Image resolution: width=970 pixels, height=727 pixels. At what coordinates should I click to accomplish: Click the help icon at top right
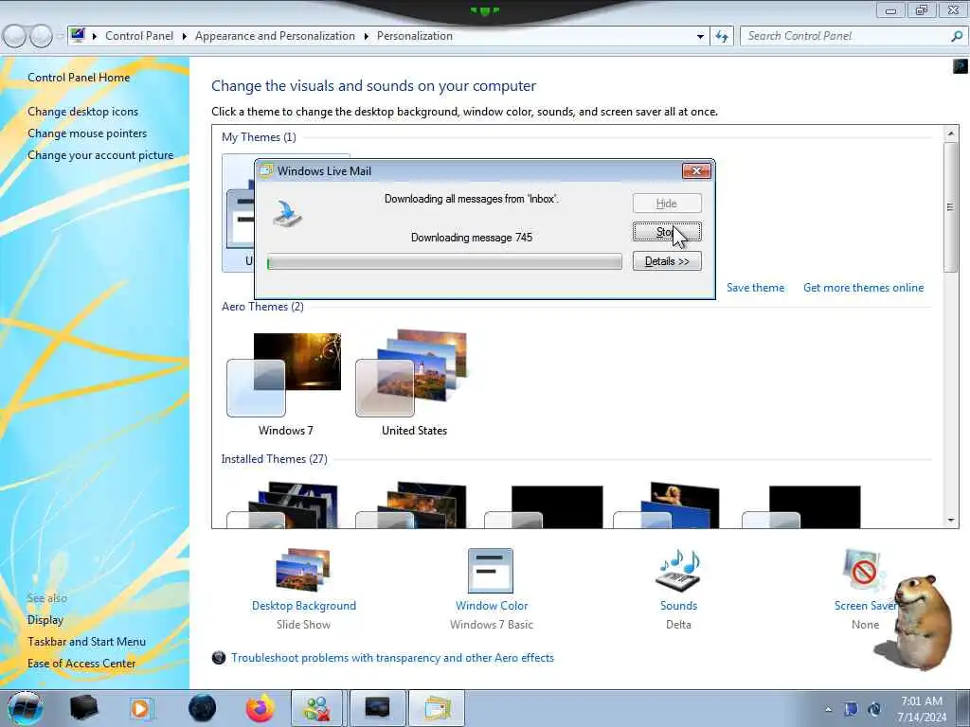[961, 65]
